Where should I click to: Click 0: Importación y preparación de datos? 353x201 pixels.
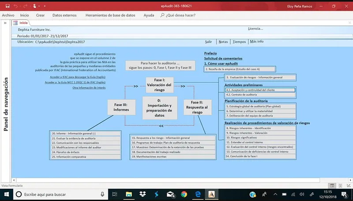160,108
